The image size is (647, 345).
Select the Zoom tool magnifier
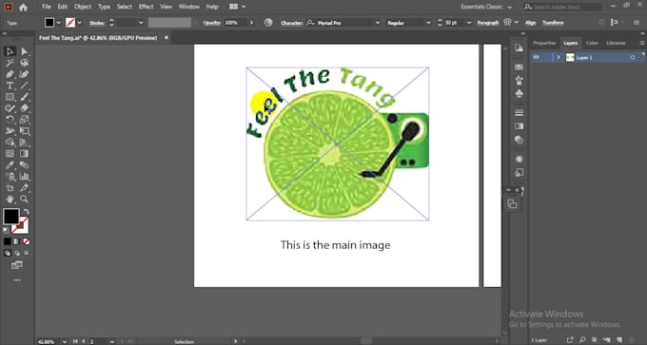click(x=25, y=199)
